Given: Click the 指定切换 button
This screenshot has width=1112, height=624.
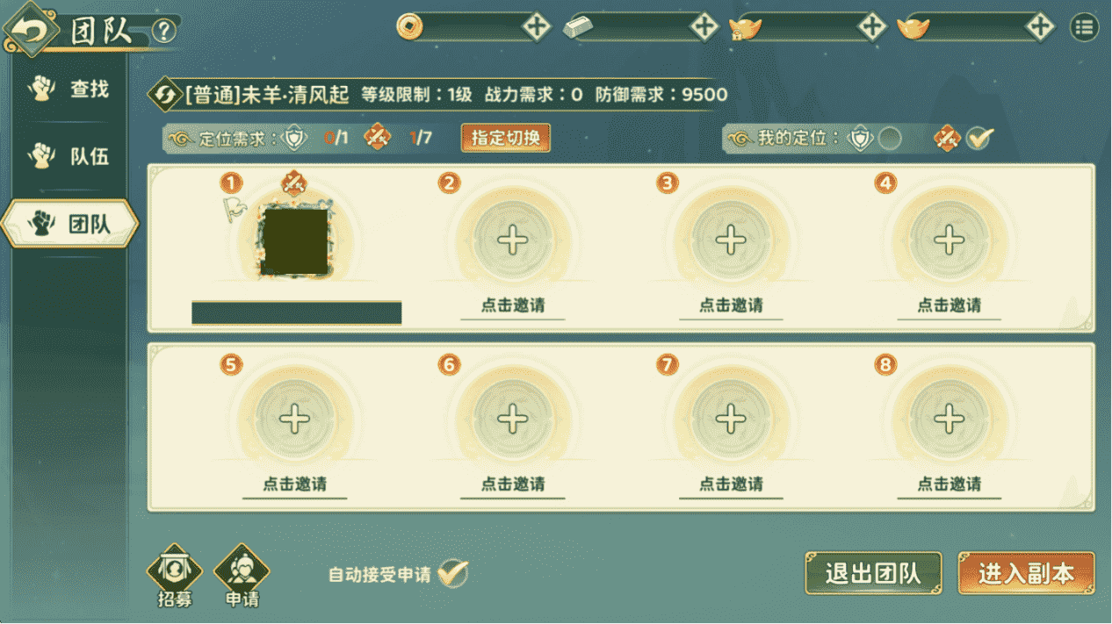Looking at the screenshot, I should click(x=506, y=138).
